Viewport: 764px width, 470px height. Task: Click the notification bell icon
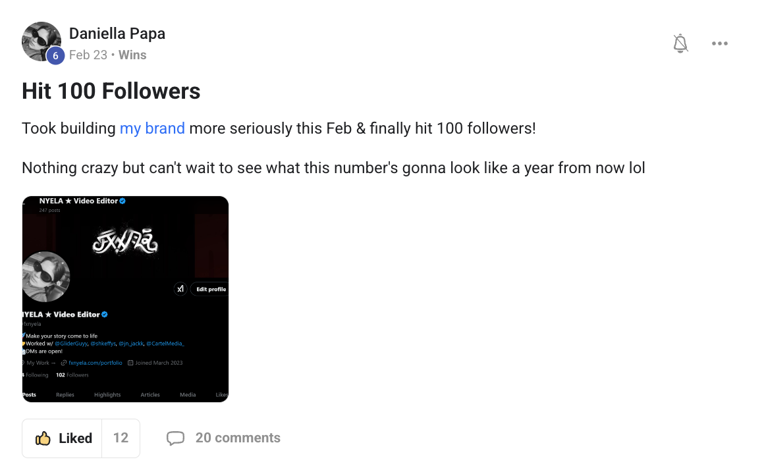(680, 44)
